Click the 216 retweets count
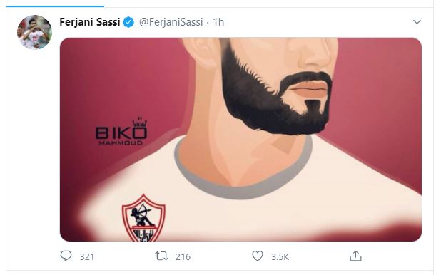Screen dimensions: 441x275 click(x=183, y=256)
